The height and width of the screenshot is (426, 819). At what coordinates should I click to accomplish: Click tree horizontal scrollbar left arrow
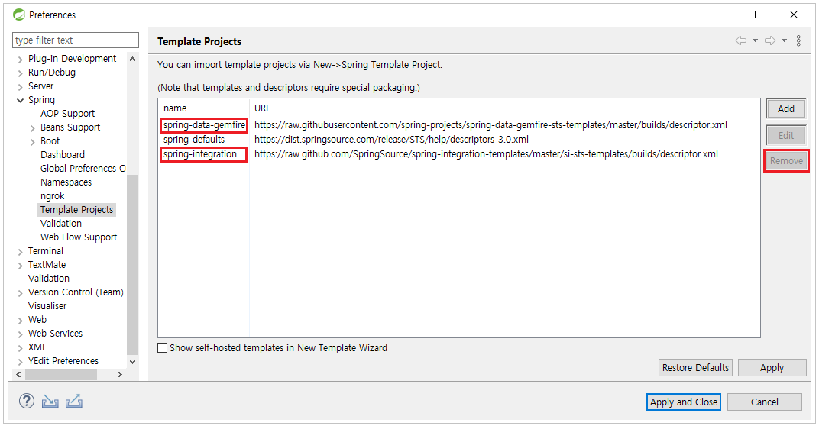coord(19,374)
